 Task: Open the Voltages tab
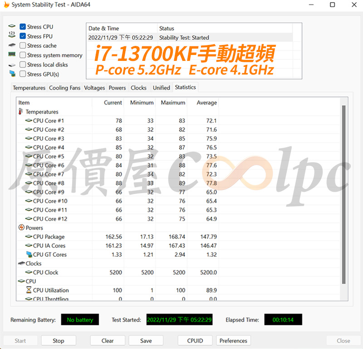[94, 88]
